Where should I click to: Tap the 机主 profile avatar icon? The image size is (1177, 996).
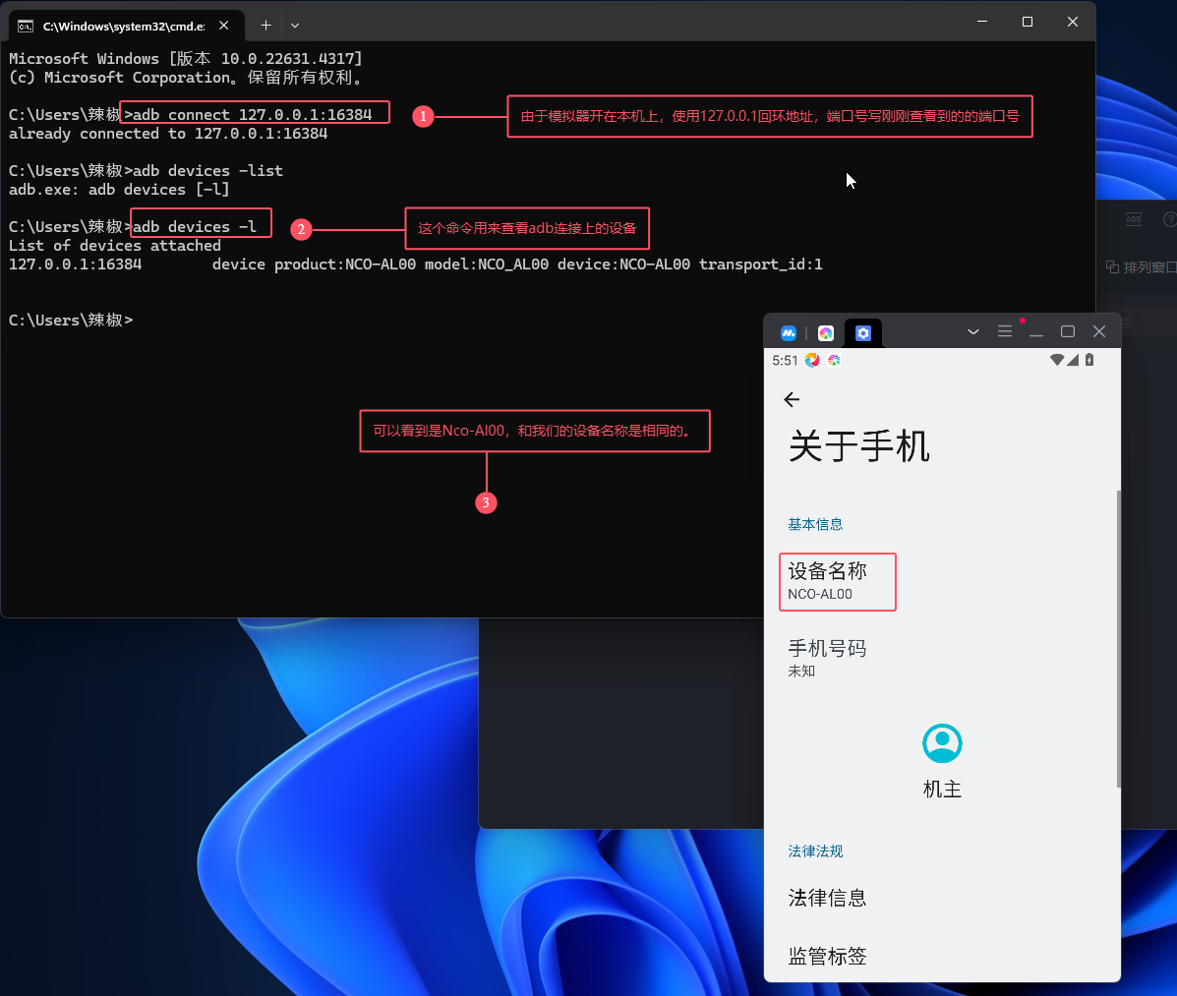pos(942,743)
